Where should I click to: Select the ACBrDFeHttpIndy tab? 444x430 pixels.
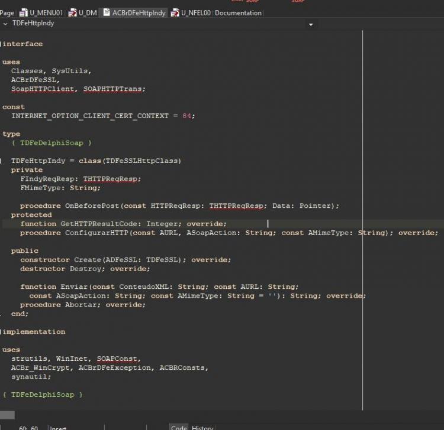(x=134, y=13)
